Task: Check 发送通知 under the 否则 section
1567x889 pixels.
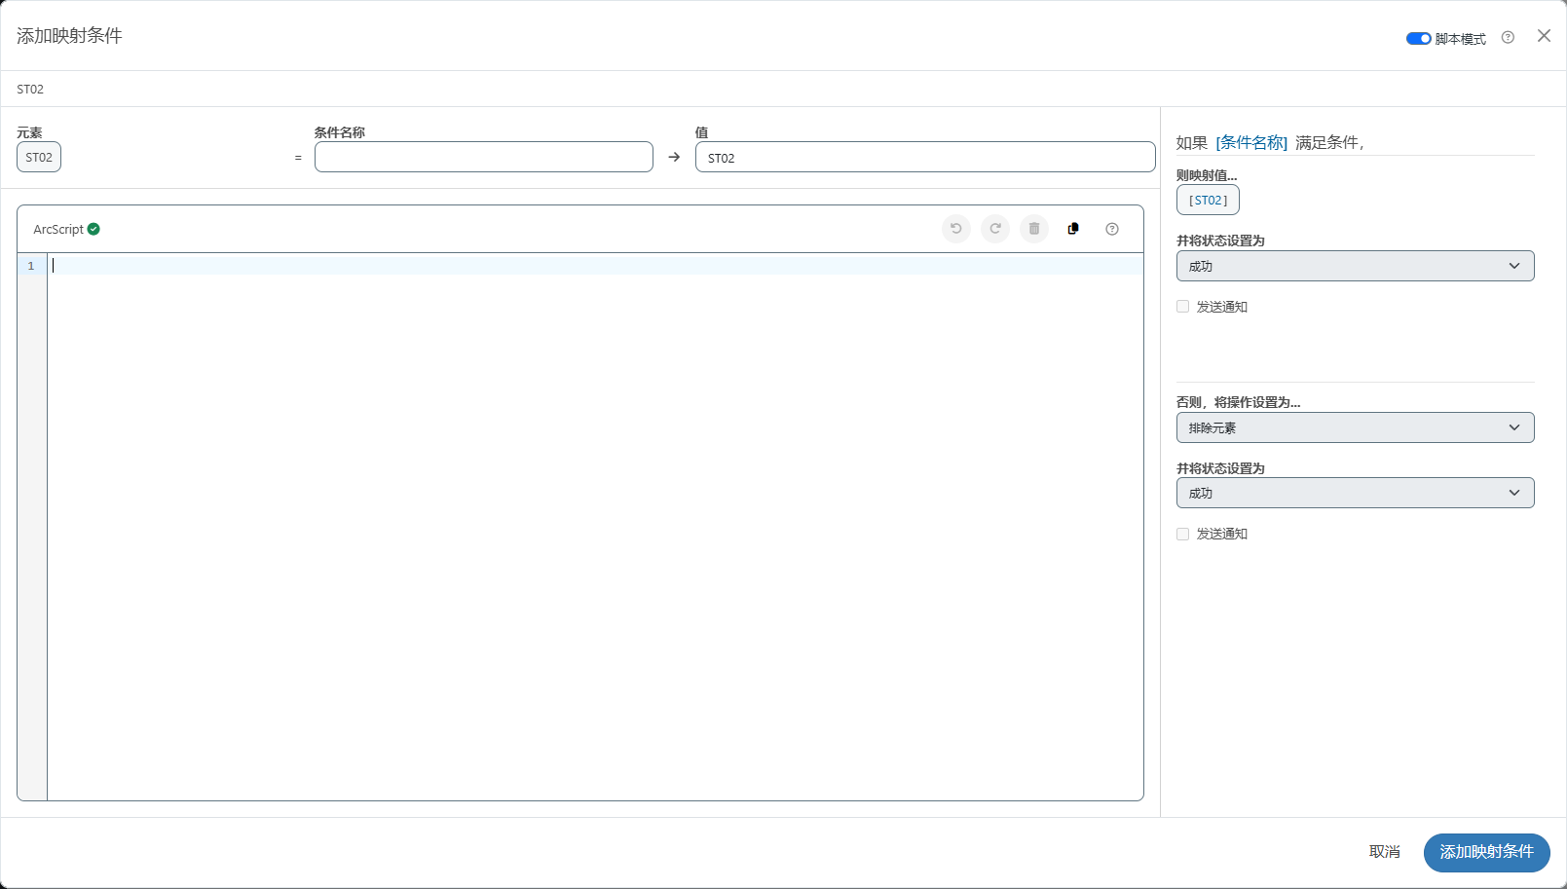Action: point(1182,534)
